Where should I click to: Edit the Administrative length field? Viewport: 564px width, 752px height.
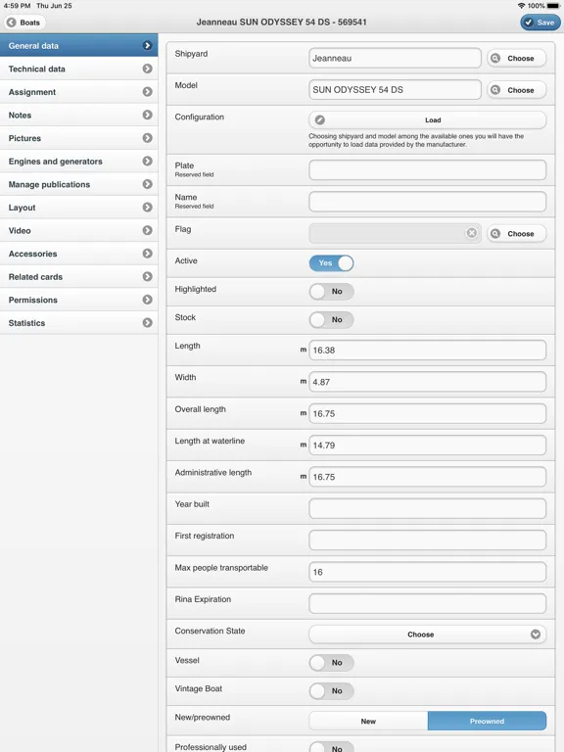(427, 477)
